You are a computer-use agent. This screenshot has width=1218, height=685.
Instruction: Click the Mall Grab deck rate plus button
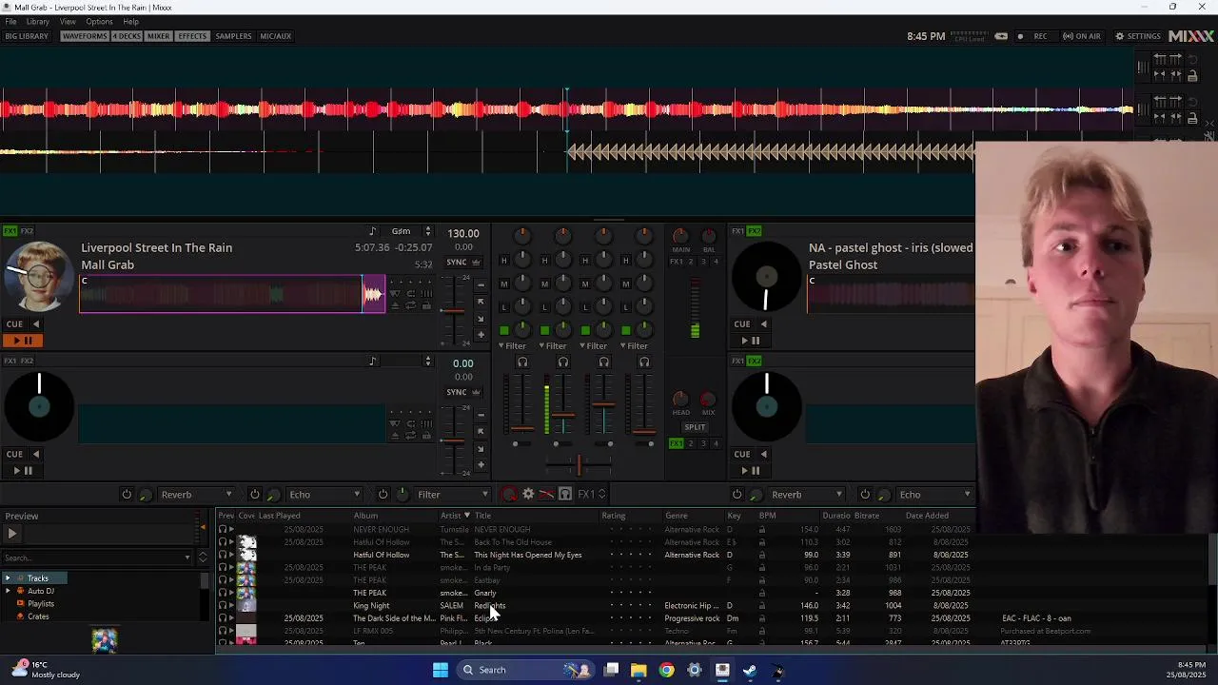click(481, 336)
